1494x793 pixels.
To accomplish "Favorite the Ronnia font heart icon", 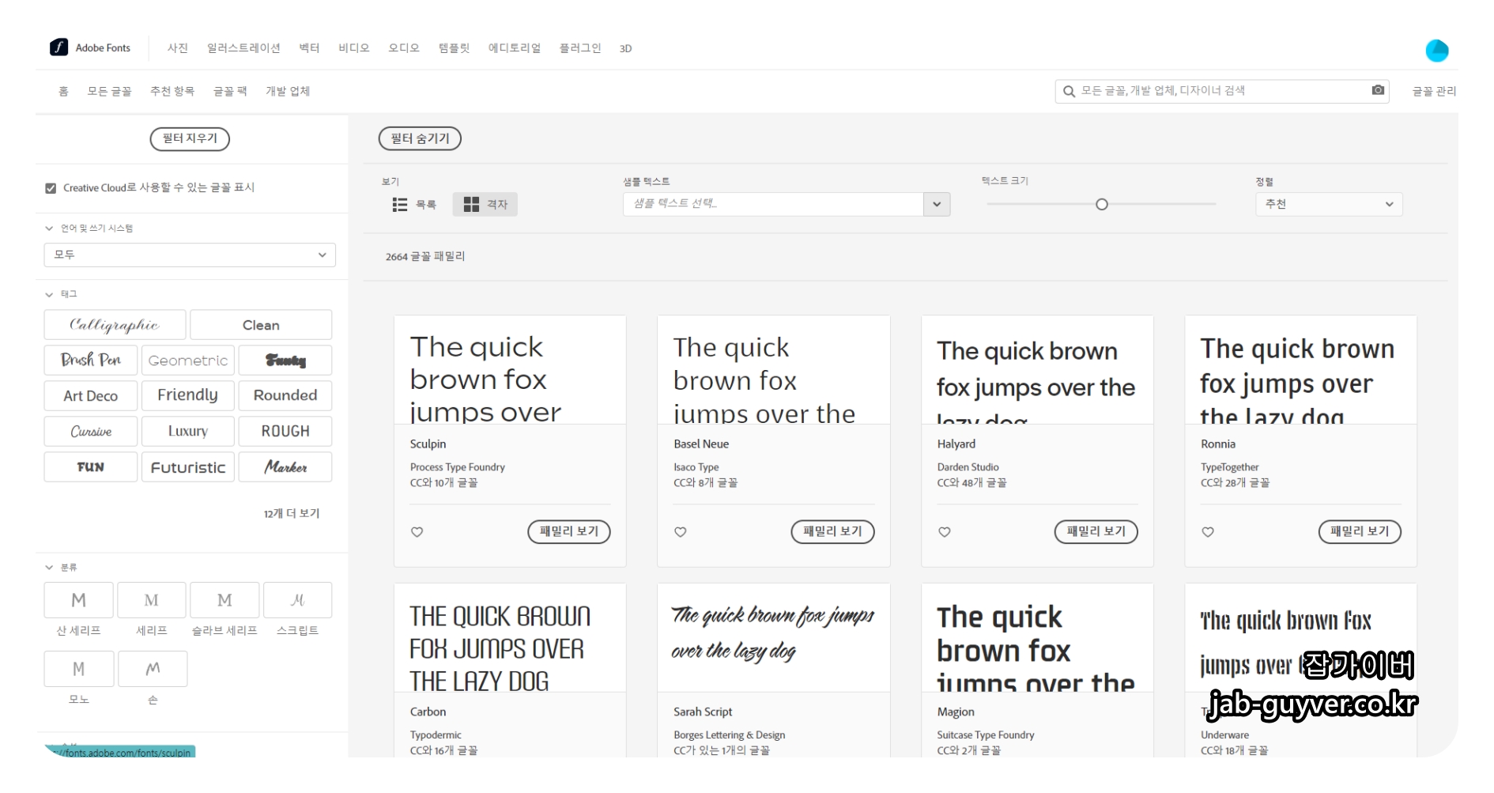I will coord(1208,532).
